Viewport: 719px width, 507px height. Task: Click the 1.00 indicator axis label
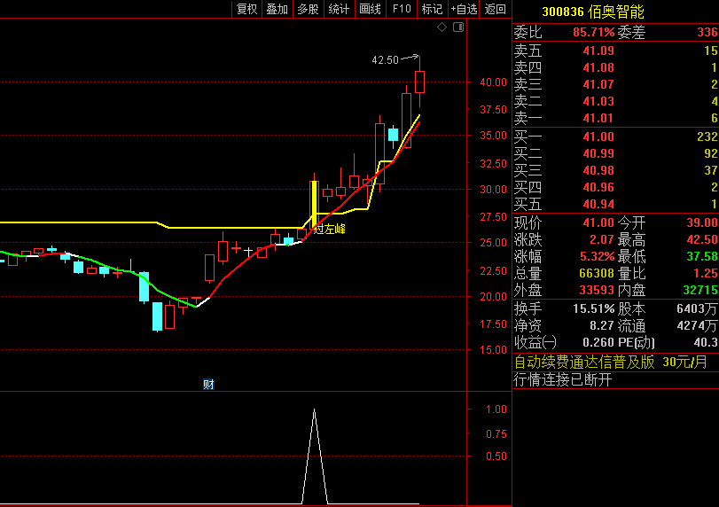[x=496, y=409]
